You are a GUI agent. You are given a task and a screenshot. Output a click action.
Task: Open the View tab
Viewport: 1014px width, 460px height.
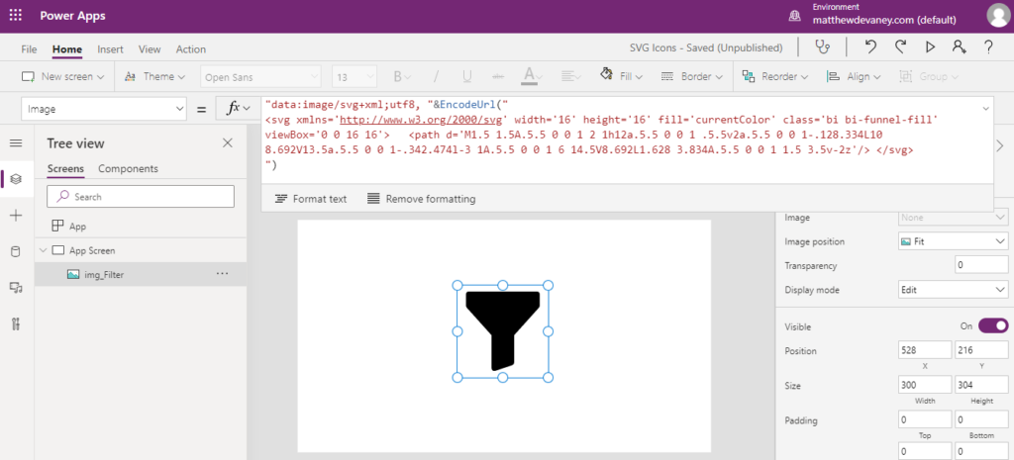(x=151, y=49)
